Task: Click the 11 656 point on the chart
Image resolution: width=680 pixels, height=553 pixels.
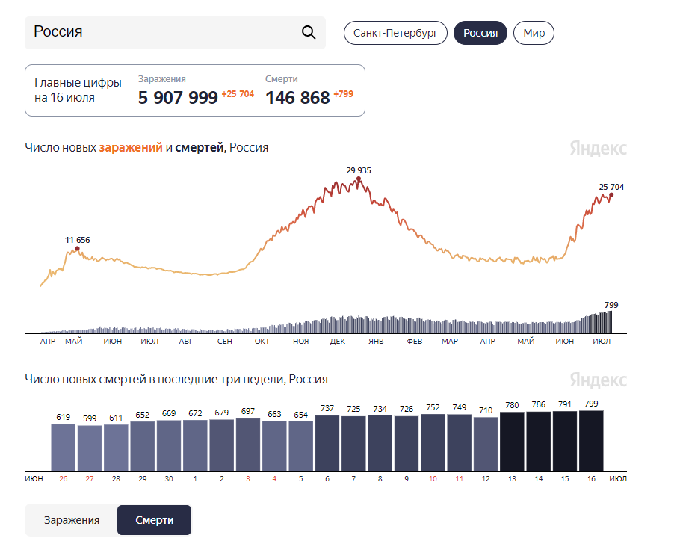Action: [x=77, y=249]
